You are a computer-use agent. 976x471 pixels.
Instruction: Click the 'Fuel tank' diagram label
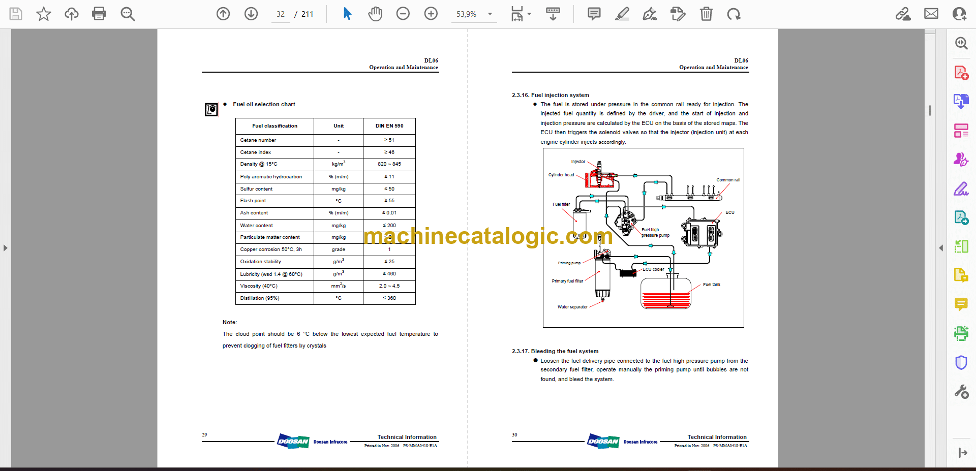coord(712,285)
